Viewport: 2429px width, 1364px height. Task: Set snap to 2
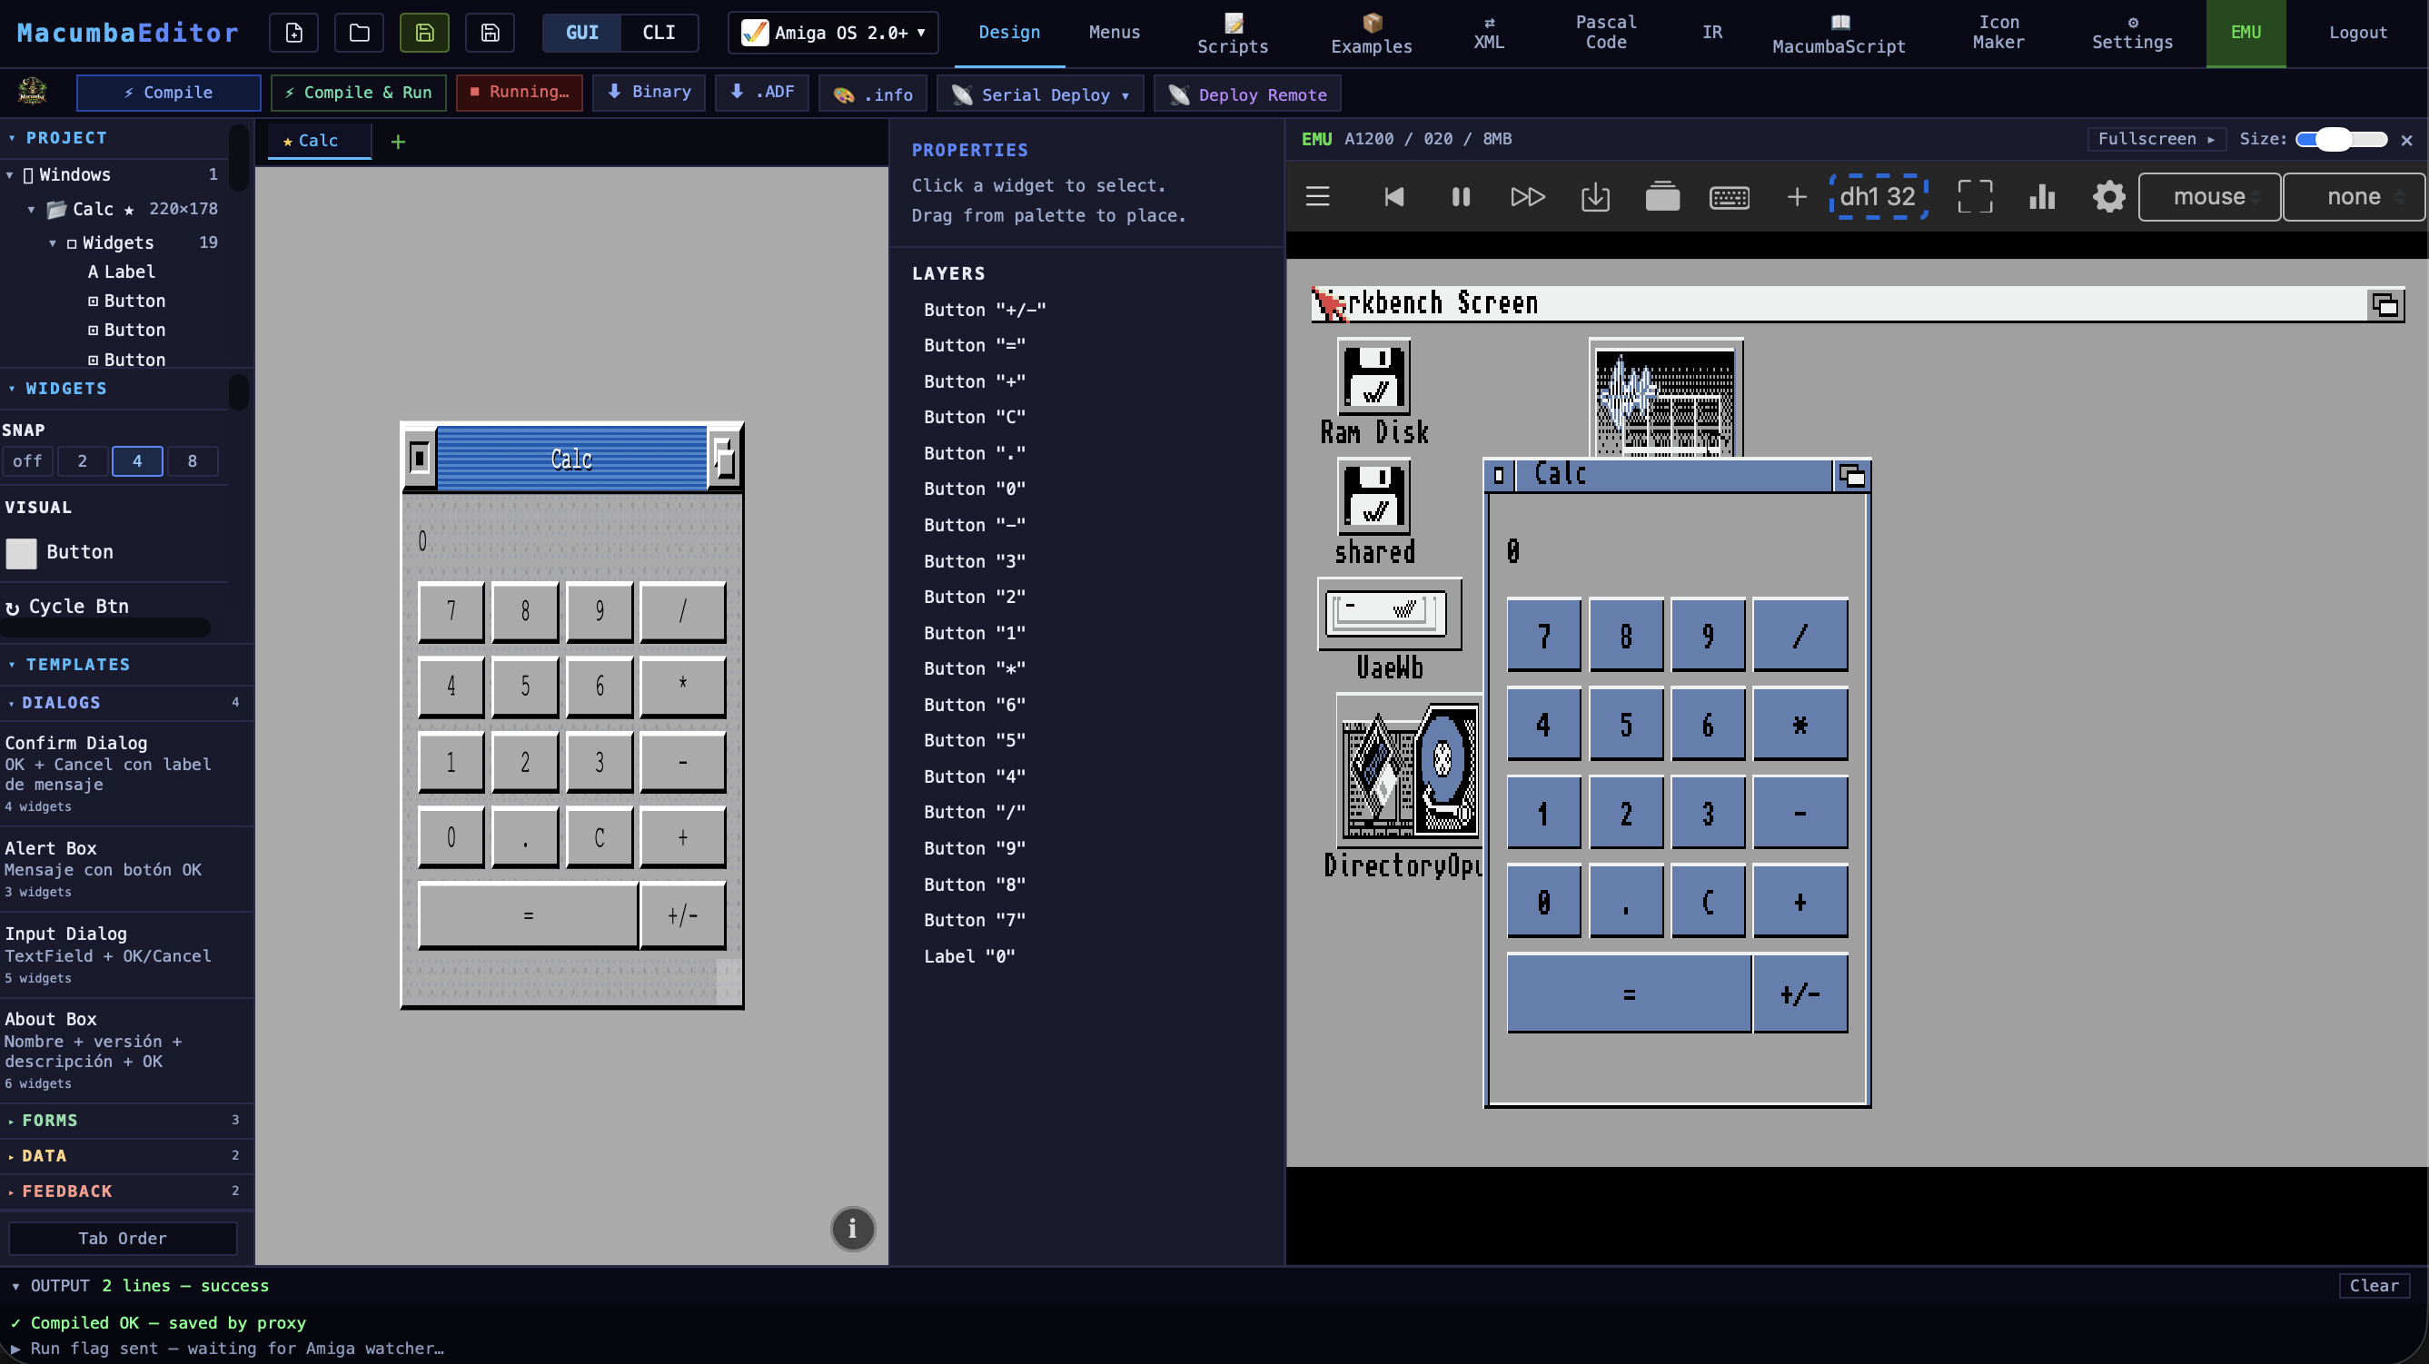[x=82, y=461]
